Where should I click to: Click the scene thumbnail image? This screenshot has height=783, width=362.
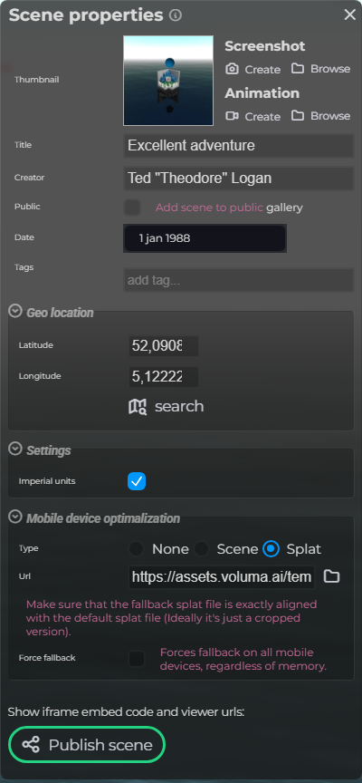point(168,81)
